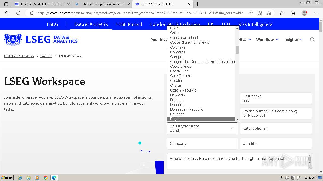This screenshot has width=323, height=181.
Task: Open the FTSE Russell top menu item
Action: (x=129, y=24)
